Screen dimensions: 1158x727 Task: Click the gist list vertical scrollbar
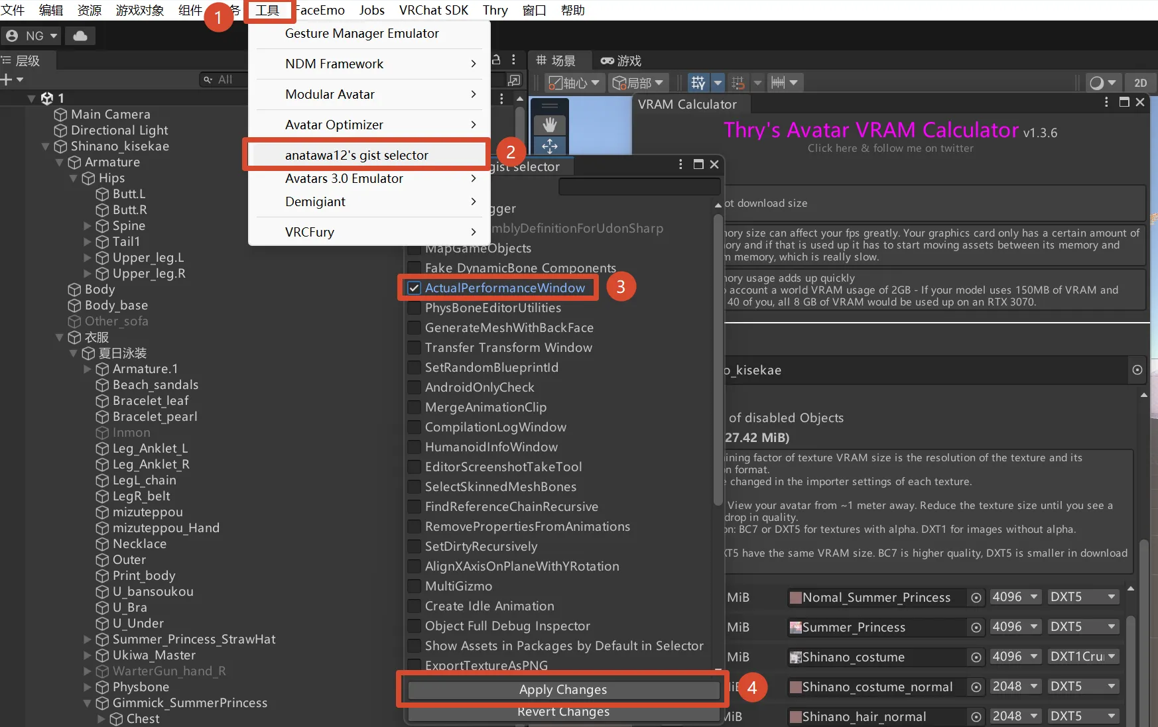(718, 361)
